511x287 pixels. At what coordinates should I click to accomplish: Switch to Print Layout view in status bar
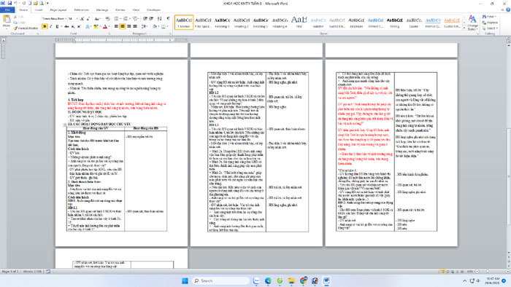click(x=442, y=272)
